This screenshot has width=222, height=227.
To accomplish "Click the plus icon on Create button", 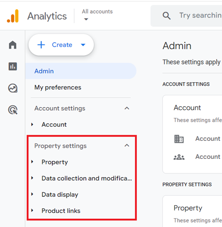I will coord(41,45).
